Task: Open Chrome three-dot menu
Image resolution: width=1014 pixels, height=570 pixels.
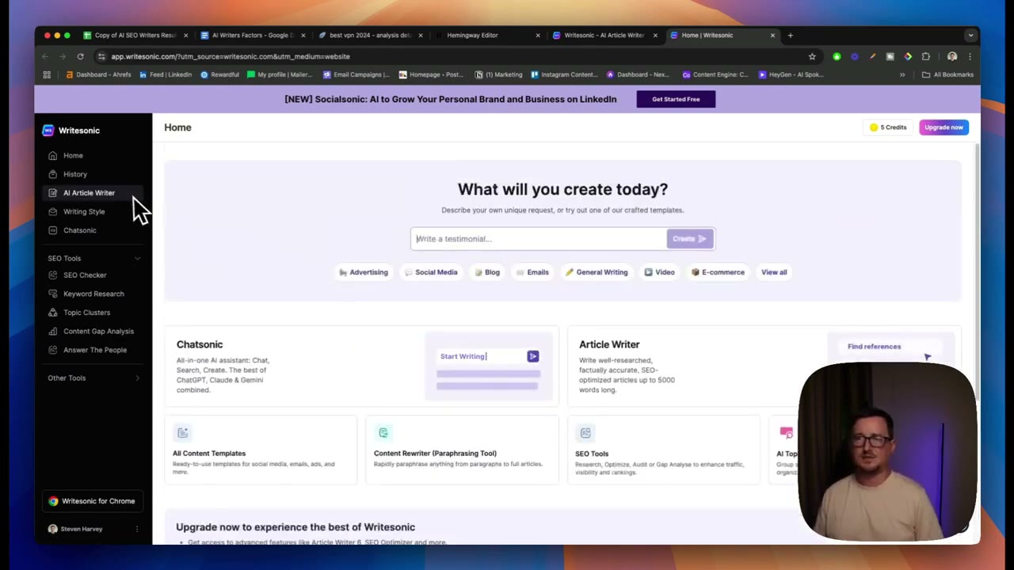Action: 970,57
